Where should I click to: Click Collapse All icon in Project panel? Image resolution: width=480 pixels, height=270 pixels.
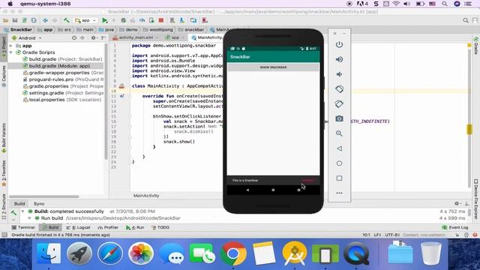tap(82, 38)
